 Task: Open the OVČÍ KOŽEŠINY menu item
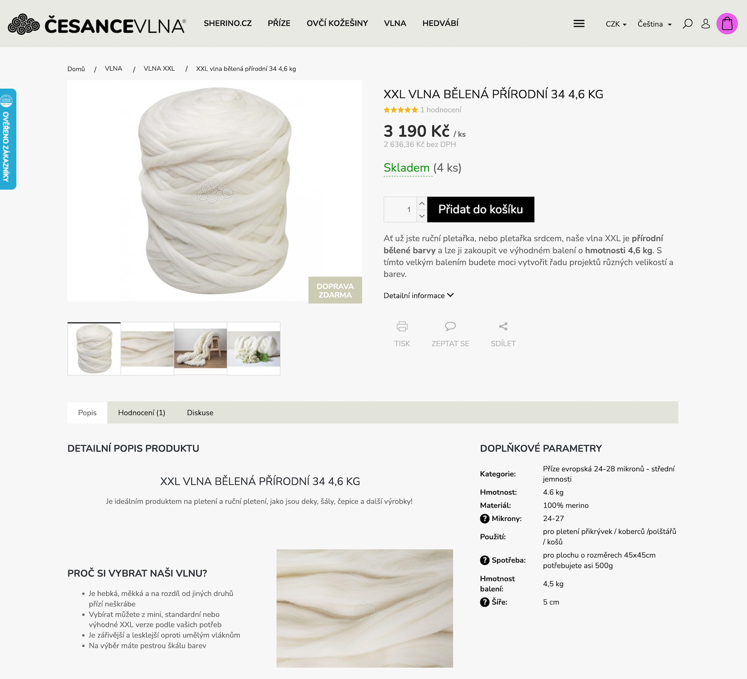(x=337, y=23)
